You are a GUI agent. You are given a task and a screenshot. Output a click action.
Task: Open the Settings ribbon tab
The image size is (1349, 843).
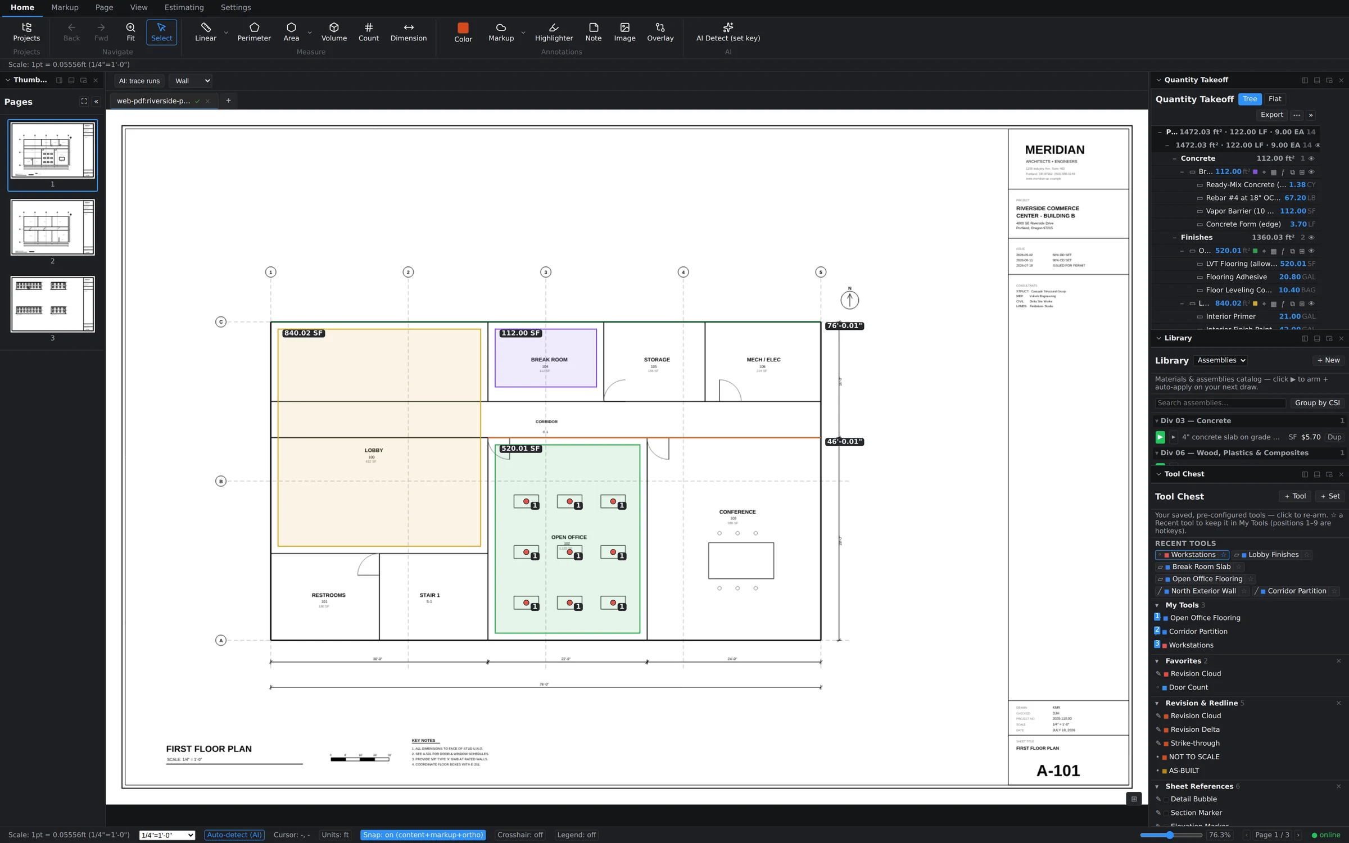(x=236, y=7)
